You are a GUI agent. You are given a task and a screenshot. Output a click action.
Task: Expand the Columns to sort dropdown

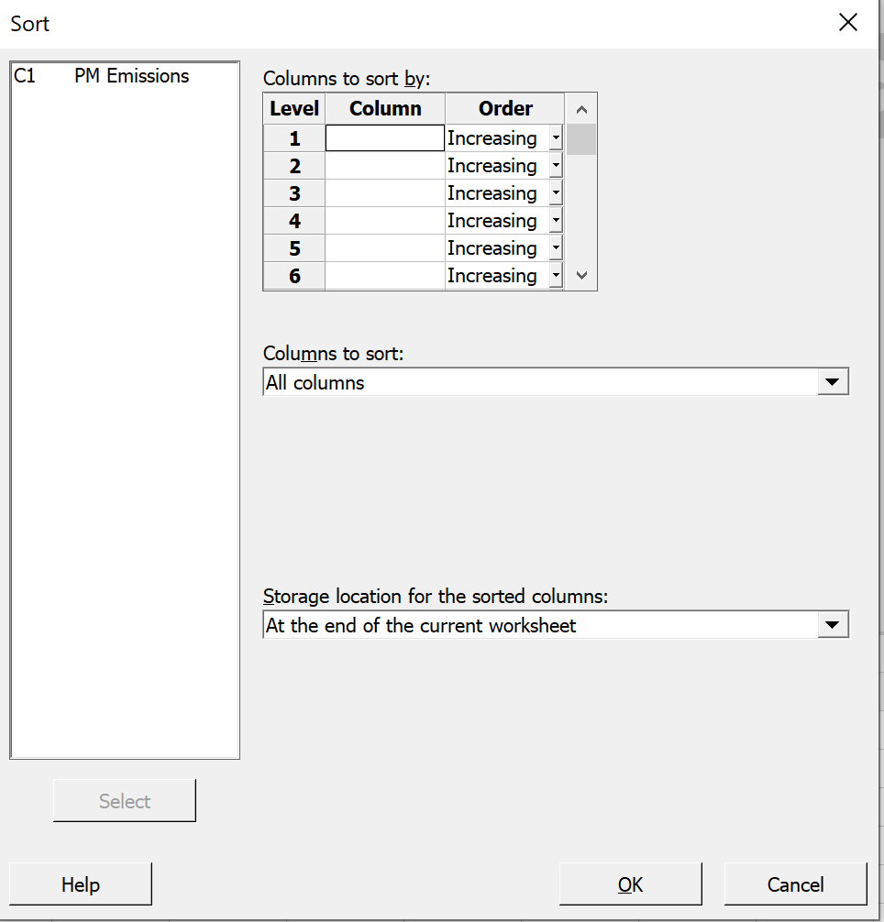pos(833,382)
